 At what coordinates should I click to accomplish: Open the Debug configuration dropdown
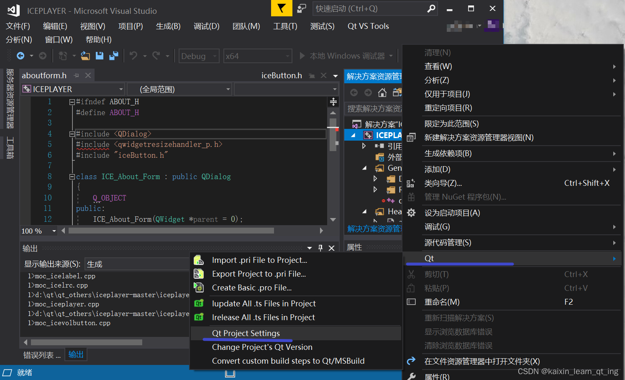(x=199, y=56)
